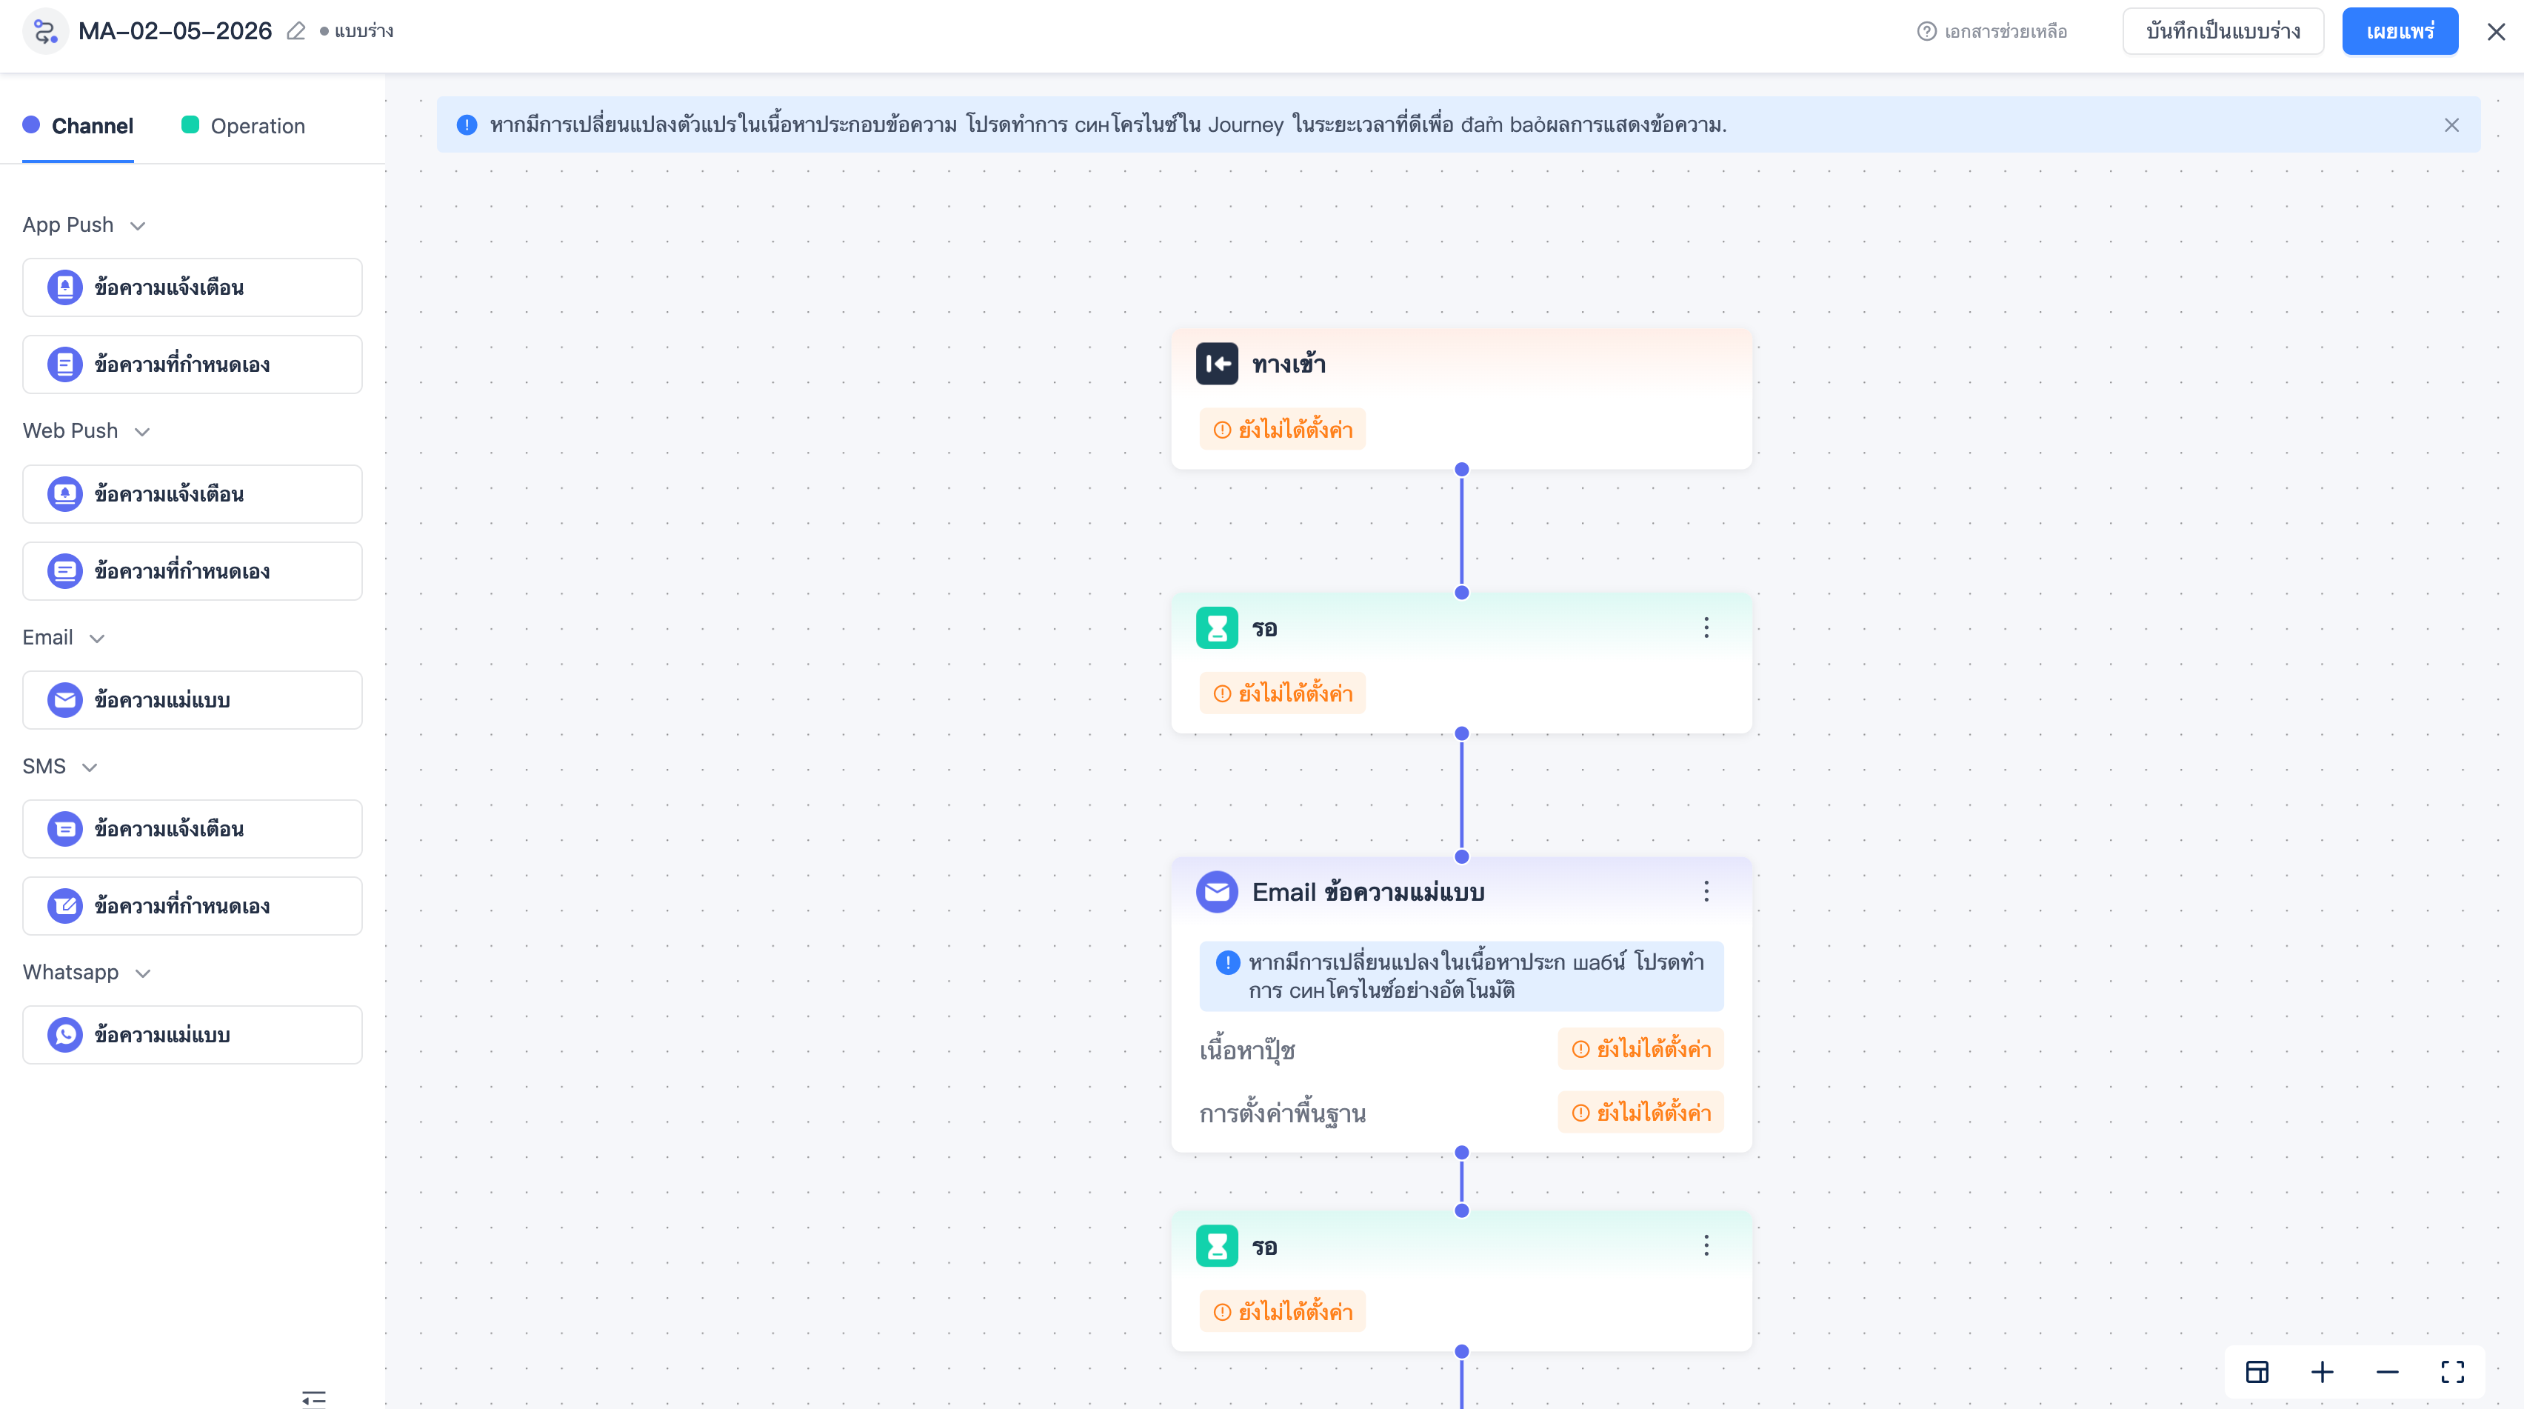Viewport: 2524px width, 1409px height.
Task: Open the three-dot menu on the Email node
Action: point(1706,890)
